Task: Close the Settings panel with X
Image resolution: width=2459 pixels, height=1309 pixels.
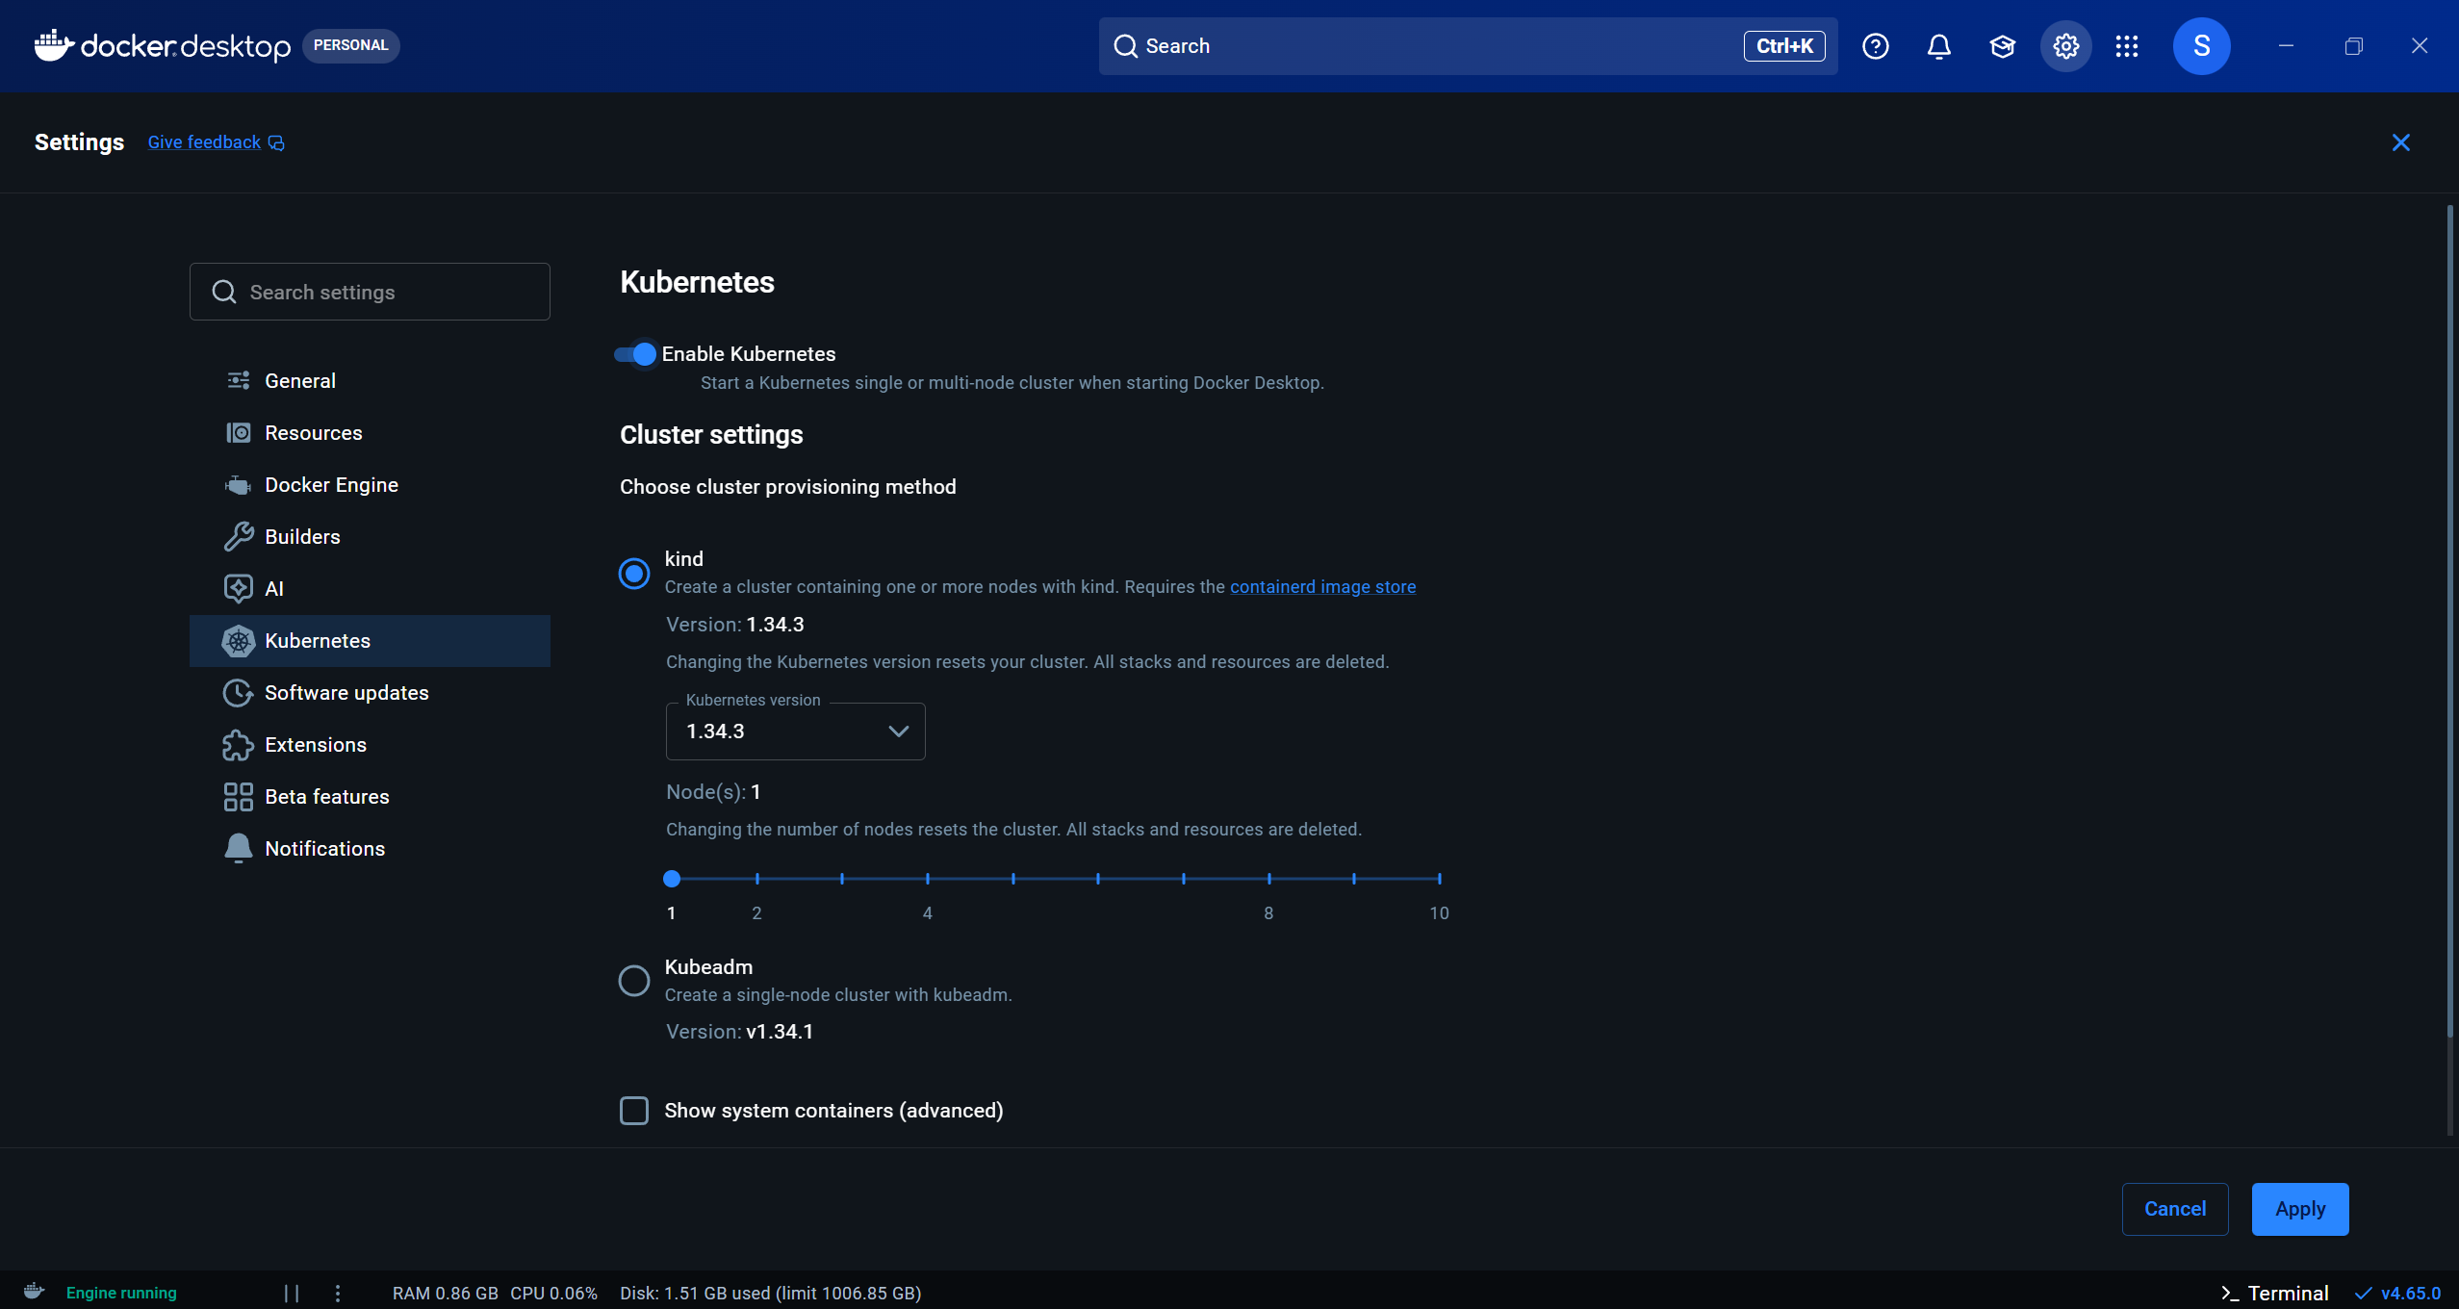Action: (x=2400, y=142)
